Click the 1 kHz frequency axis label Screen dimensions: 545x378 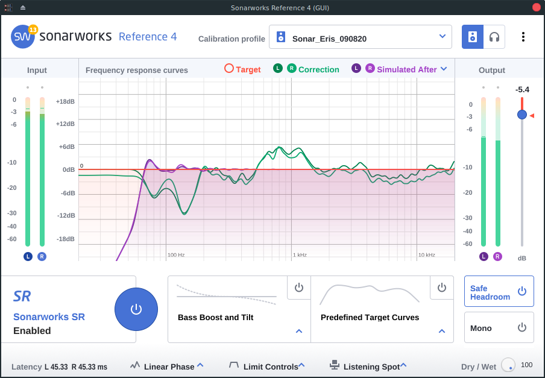tap(300, 255)
